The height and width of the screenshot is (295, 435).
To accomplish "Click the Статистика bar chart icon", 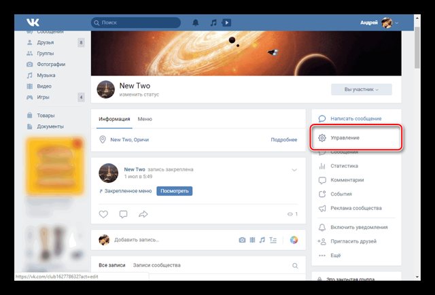I will coord(322,166).
